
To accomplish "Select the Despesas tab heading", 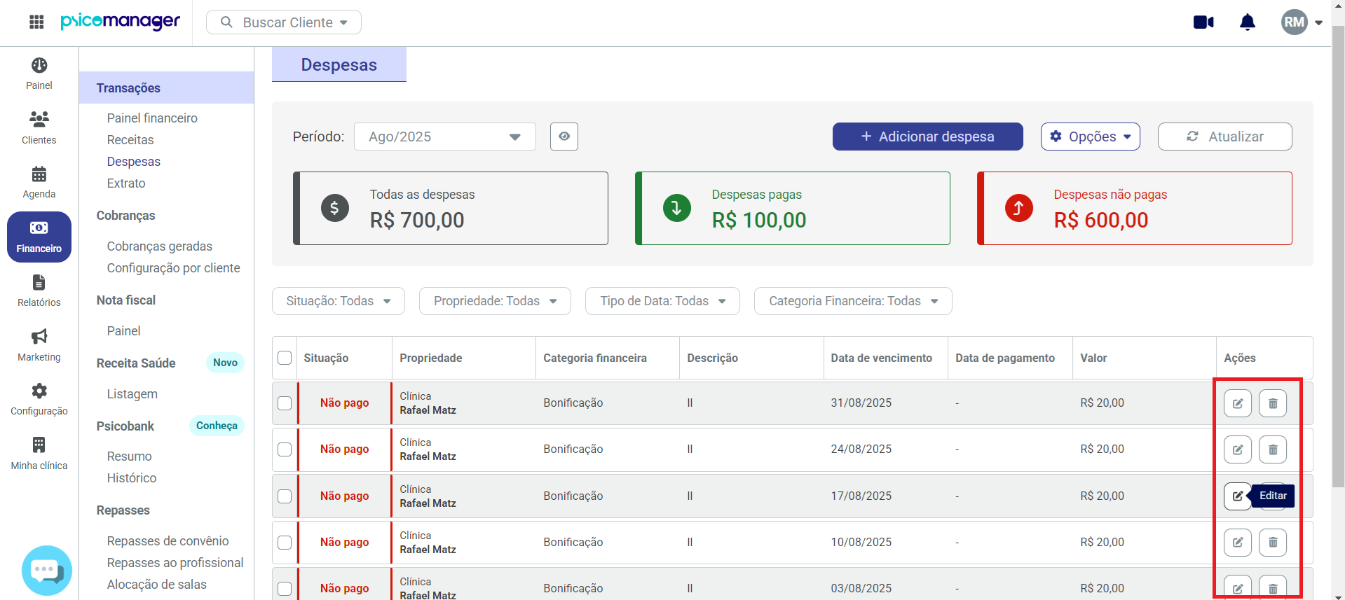I will click(339, 64).
